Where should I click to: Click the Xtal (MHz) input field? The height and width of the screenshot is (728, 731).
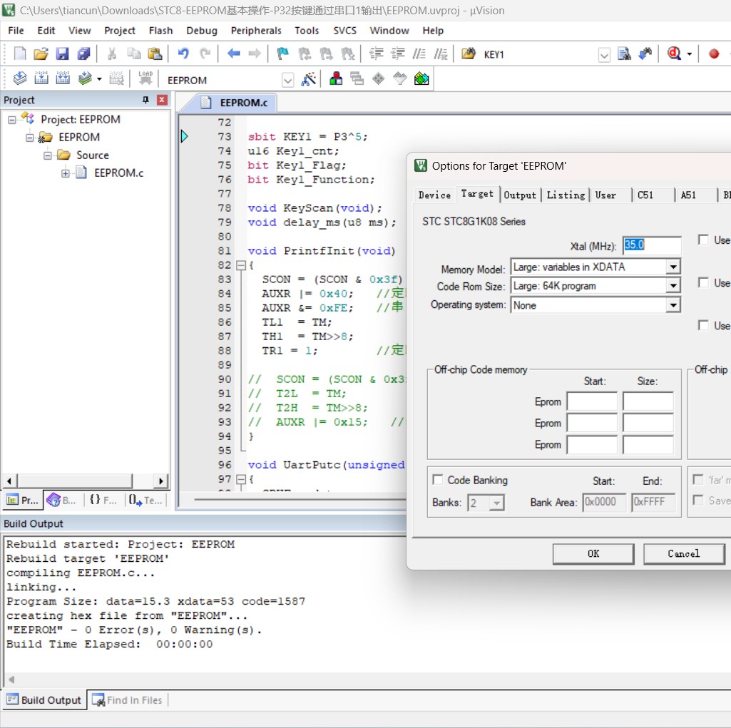[652, 245]
